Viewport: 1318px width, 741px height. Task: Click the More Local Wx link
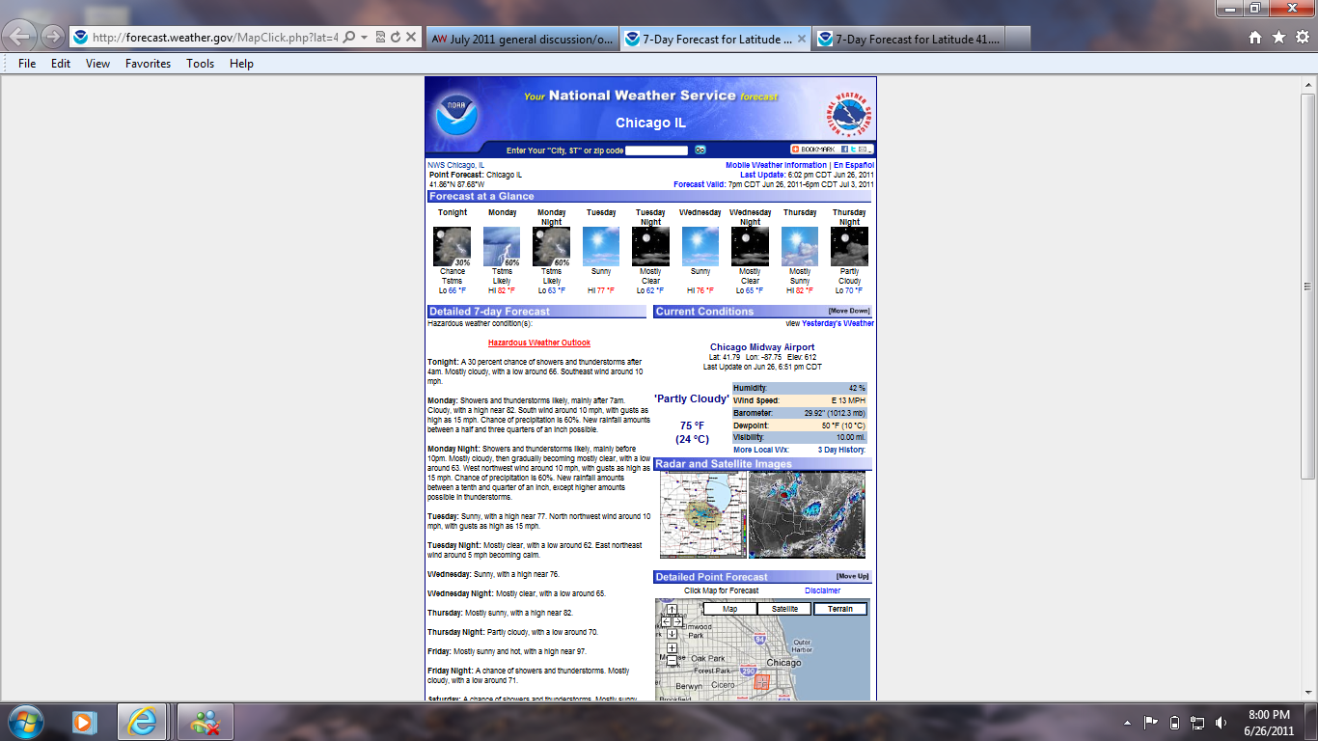pyautogui.click(x=761, y=450)
